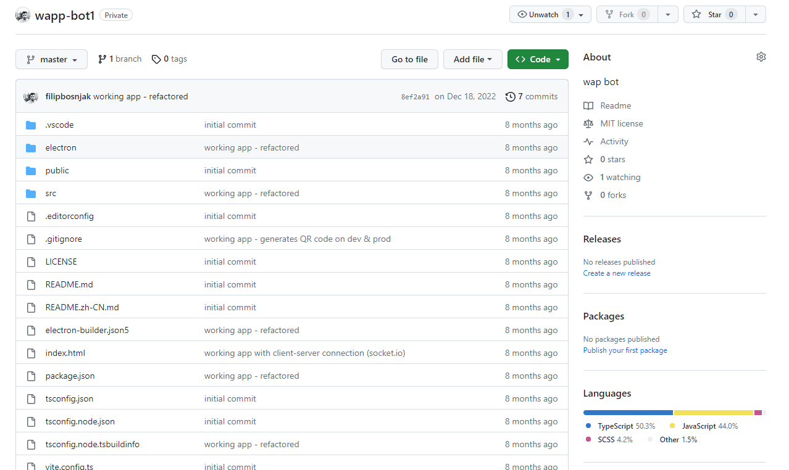Image resolution: width=789 pixels, height=470 pixels.
Task: Open the Activity link in About
Action: coord(614,141)
